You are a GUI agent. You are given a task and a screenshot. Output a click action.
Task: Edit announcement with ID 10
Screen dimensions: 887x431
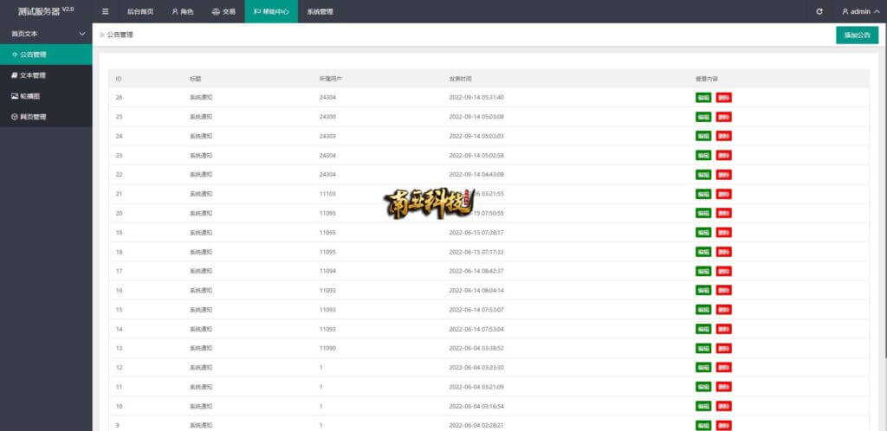[703, 406]
